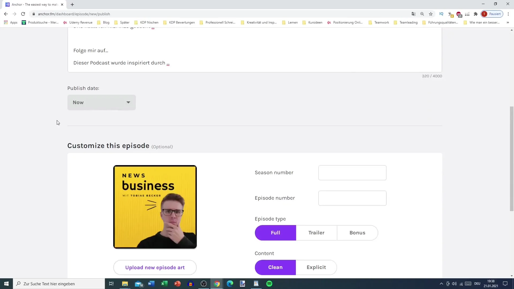Viewport: 514px width, 289px height.
Task: Open the Kursideen bookmark folder
Action: click(x=312, y=22)
